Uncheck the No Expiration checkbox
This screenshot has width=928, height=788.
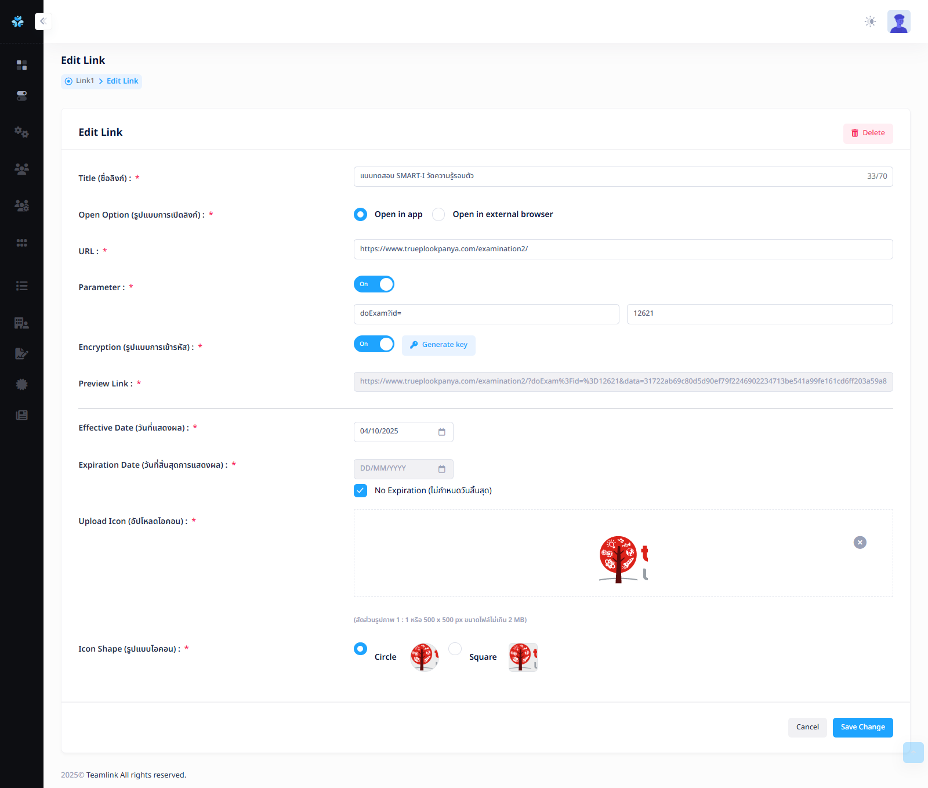point(360,490)
